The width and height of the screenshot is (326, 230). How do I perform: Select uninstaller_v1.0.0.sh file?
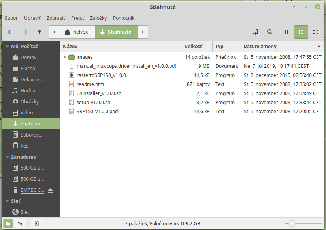pyautogui.click(x=99, y=93)
